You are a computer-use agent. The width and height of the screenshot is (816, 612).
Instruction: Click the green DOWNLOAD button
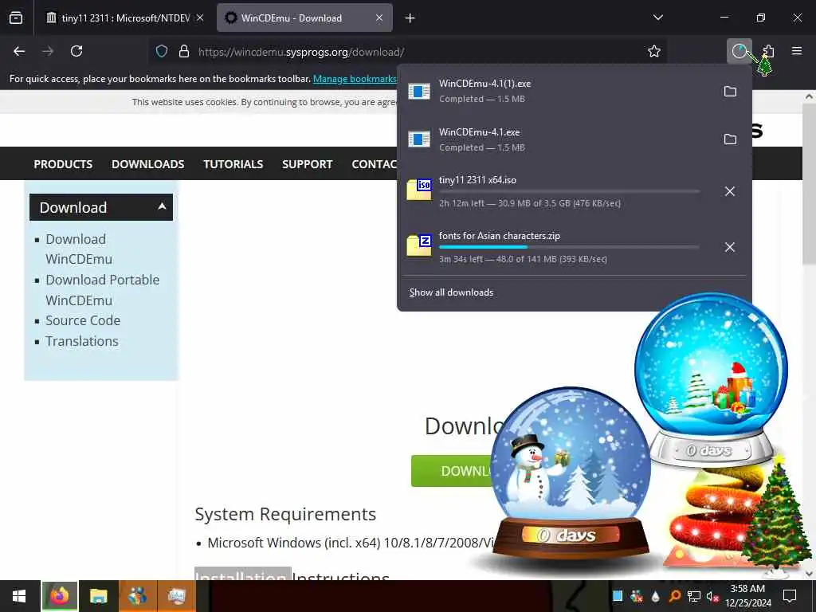tap(453, 471)
